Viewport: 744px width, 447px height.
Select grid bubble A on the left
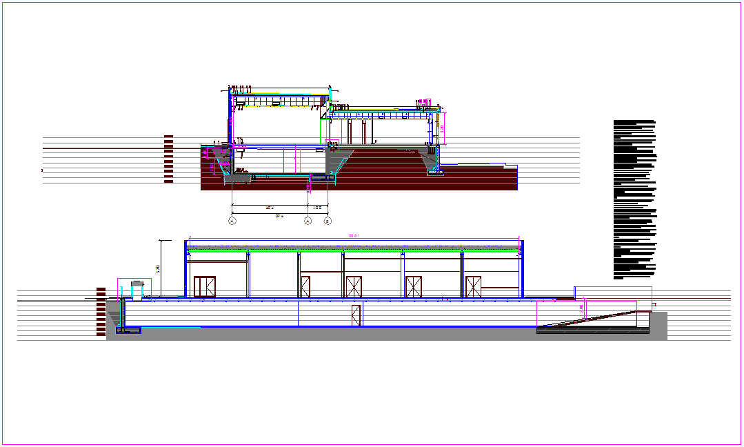click(x=232, y=221)
